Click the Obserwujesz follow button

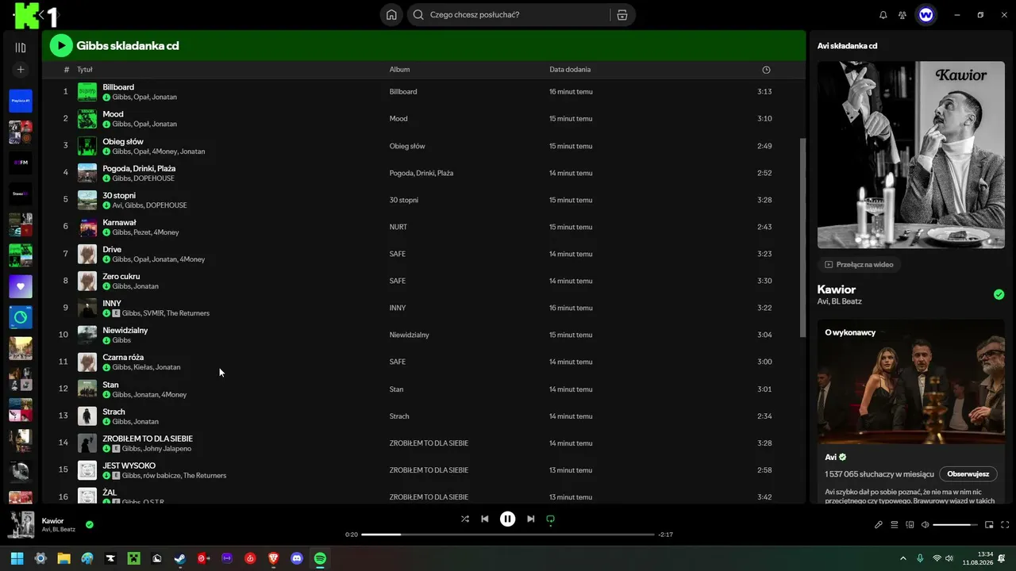968,473
